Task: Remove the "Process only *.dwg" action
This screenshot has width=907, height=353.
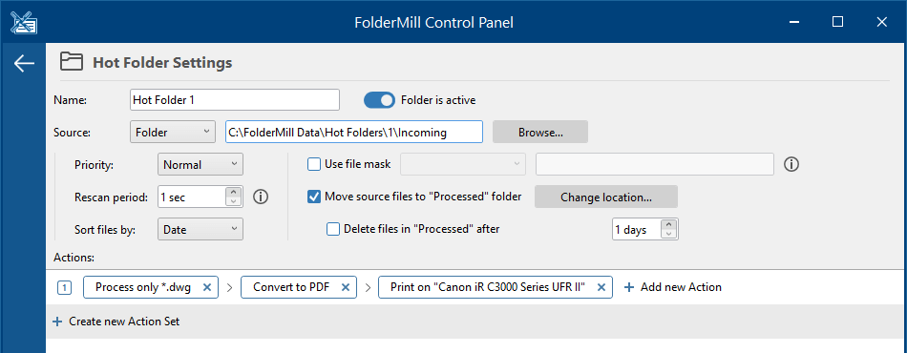Action: click(208, 287)
